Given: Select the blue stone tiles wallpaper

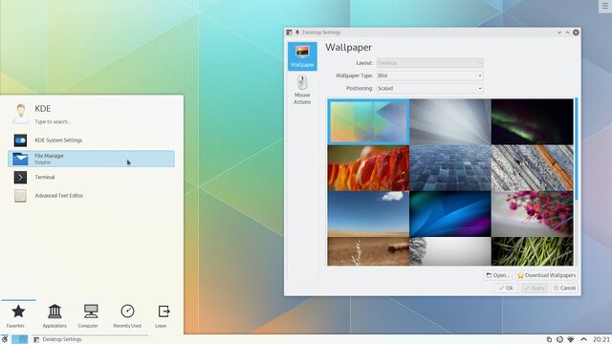Looking at the screenshot, I should coord(450,168).
